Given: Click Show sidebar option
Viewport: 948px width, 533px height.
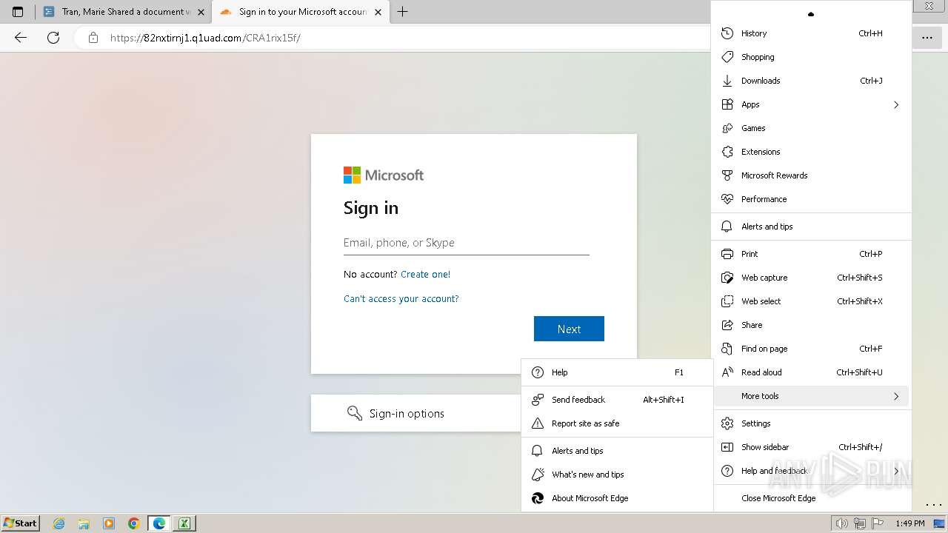Looking at the screenshot, I should pyautogui.click(x=811, y=447).
